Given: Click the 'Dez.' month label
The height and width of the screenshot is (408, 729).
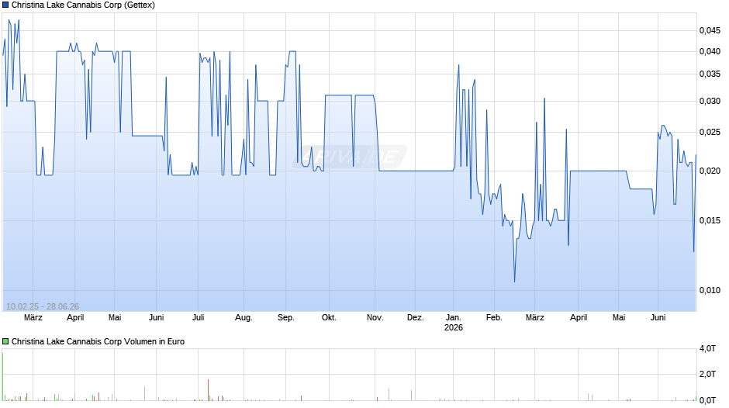Looking at the screenshot, I should tap(415, 317).
